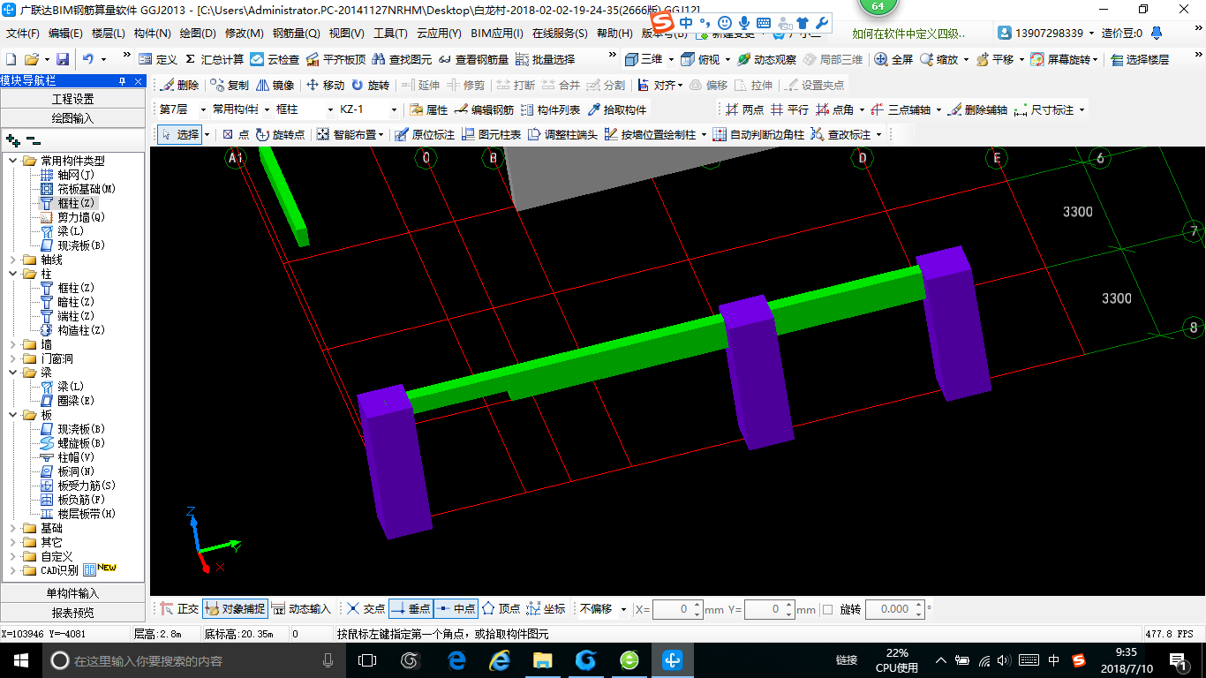Viewport: 1206px width, 678px height.
Task: Select the 移动 move tool
Action: pos(325,85)
